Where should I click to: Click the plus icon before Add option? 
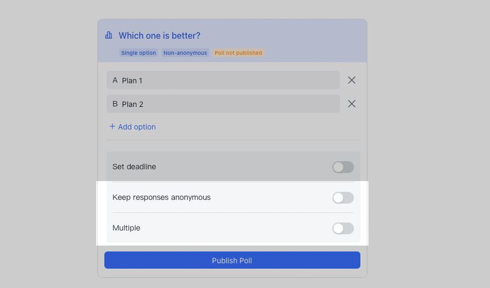(112, 127)
